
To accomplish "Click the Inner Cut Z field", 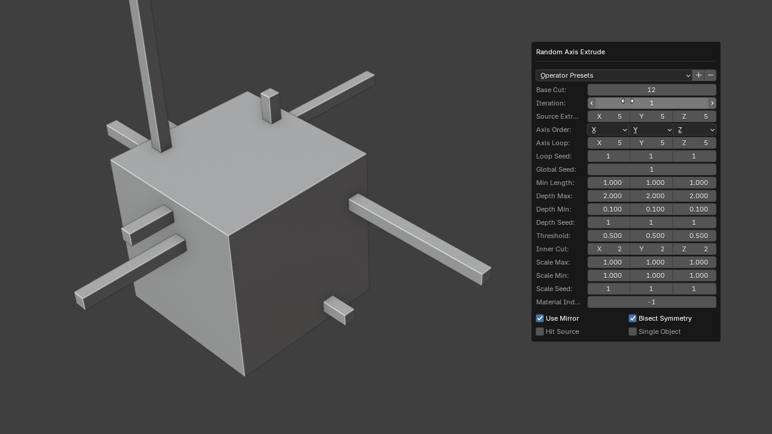I will [695, 249].
